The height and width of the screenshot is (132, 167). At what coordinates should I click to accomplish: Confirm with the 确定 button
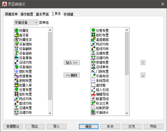pos(89,126)
